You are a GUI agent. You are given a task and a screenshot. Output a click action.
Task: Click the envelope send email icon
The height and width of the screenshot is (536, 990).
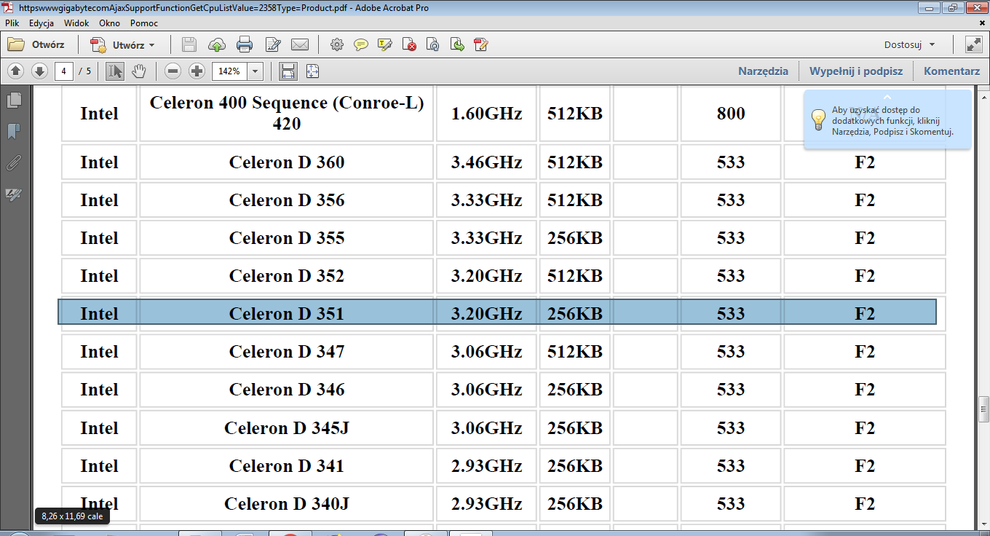coord(300,44)
